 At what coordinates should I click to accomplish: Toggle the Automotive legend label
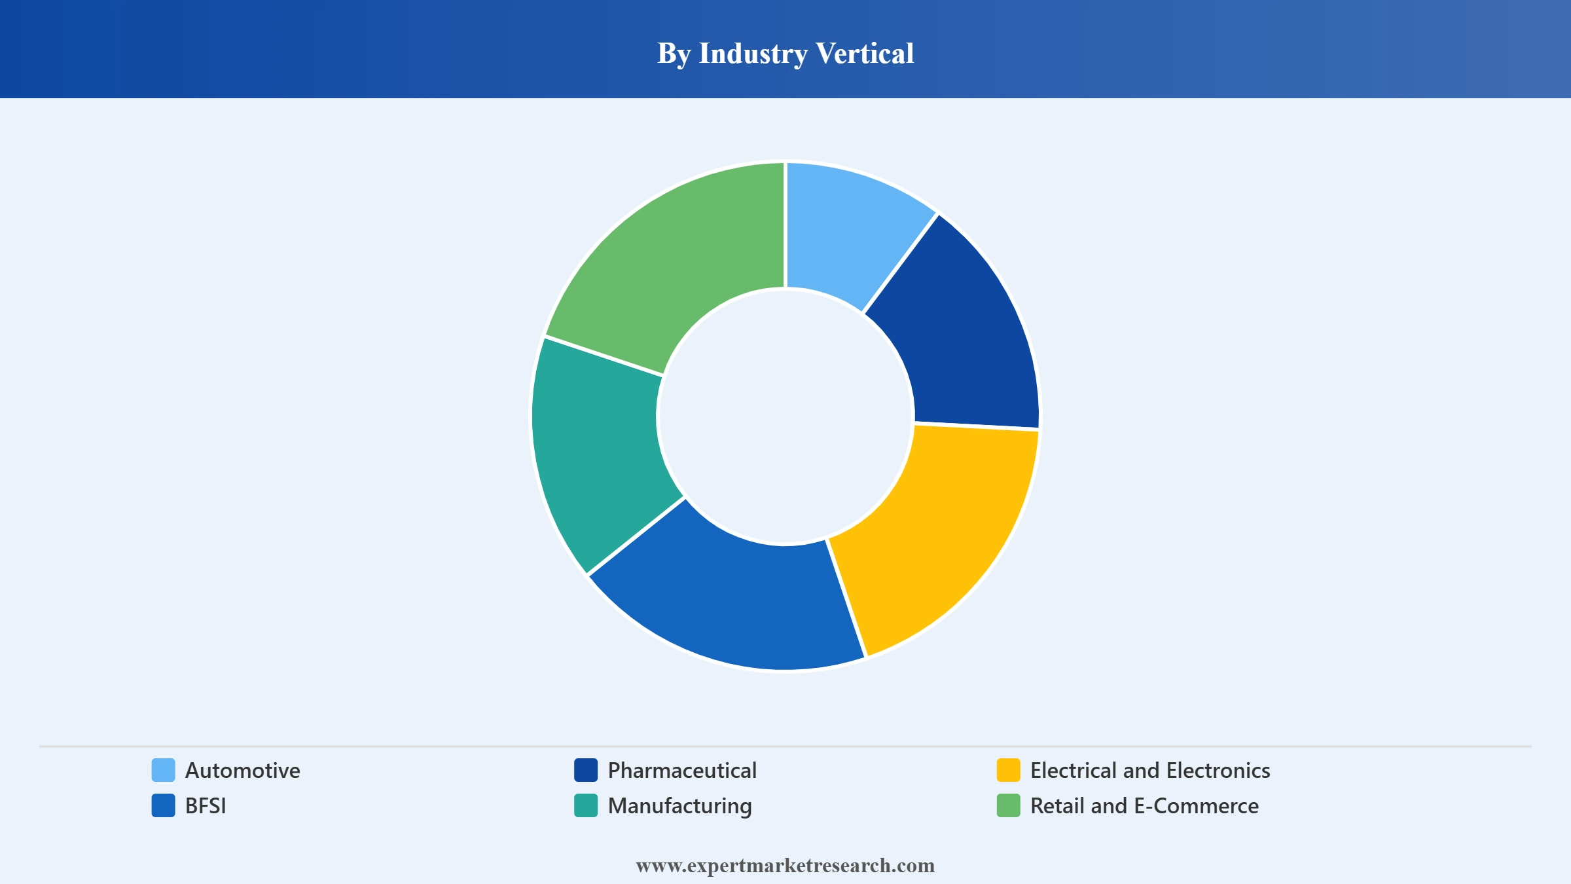(x=243, y=771)
